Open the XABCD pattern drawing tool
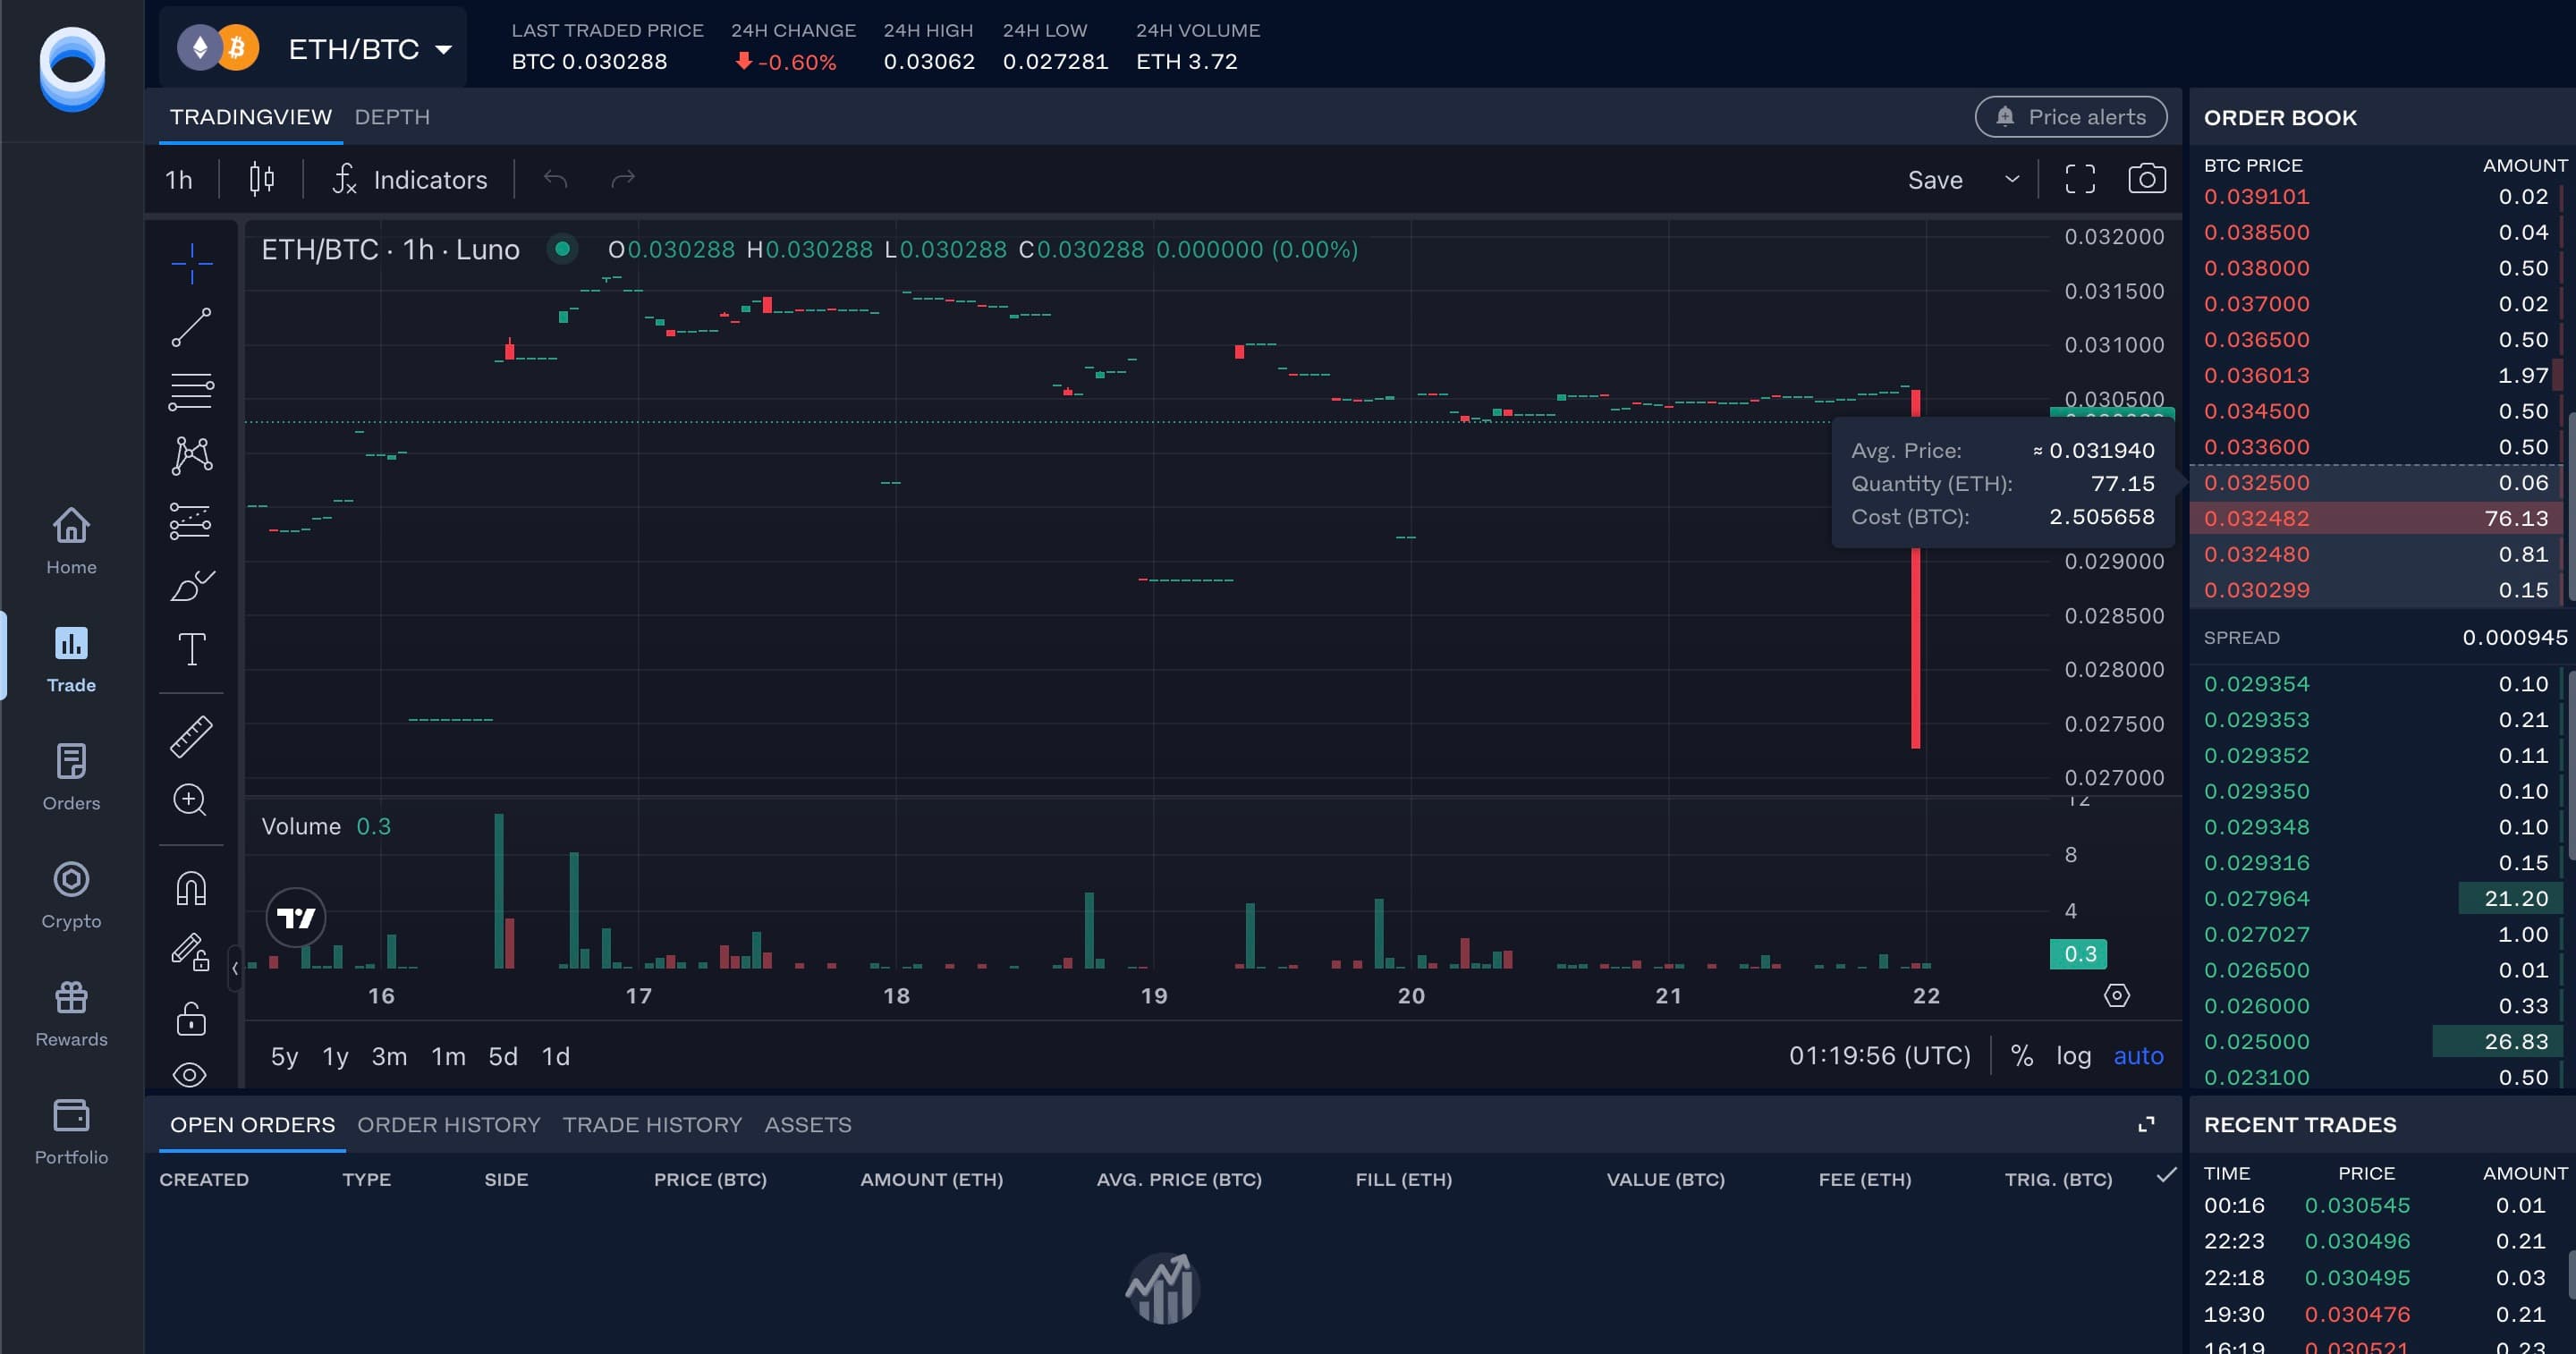Image resolution: width=2576 pixels, height=1354 pixels. point(190,455)
